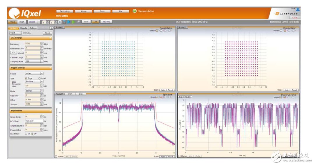The width and height of the screenshot is (314, 165).
Task: Click the DC Offset input field
Action: (x=34, y=121)
